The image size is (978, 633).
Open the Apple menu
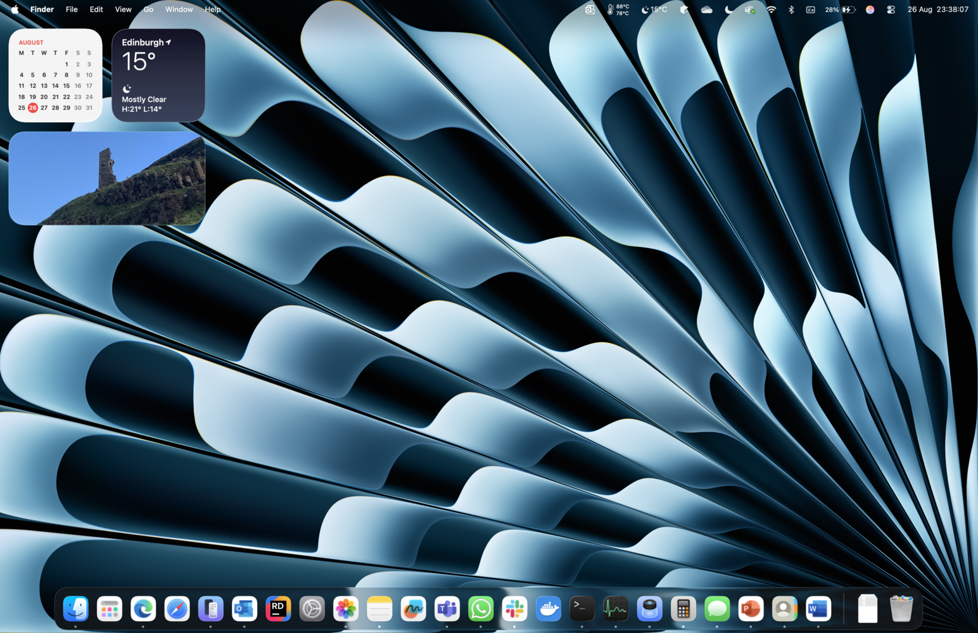click(x=15, y=9)
